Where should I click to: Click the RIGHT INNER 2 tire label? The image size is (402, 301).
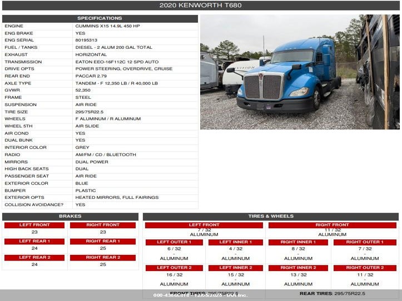(298, 268)
